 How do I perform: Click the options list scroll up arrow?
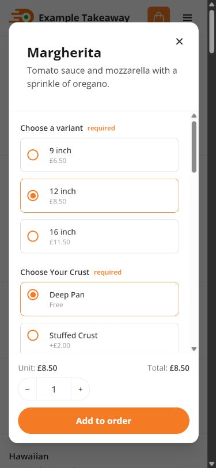click(194, 116)
